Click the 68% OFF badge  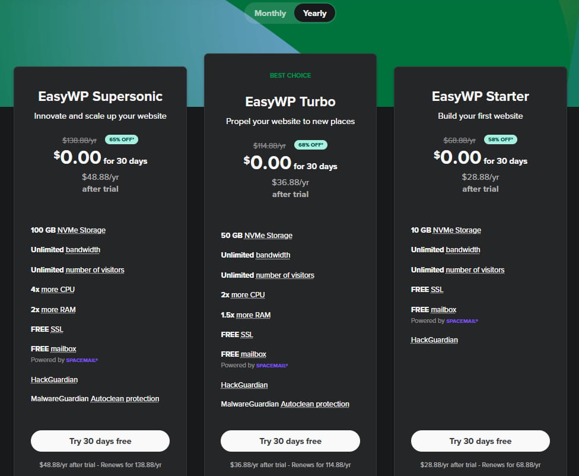pos(311,145)
